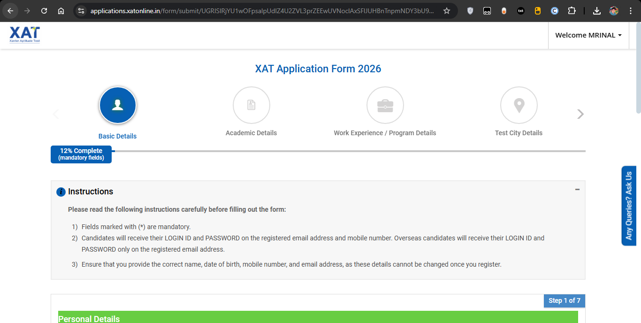
Task: Open the blue 'C' extension icon
Action: (x=555, y=11)
